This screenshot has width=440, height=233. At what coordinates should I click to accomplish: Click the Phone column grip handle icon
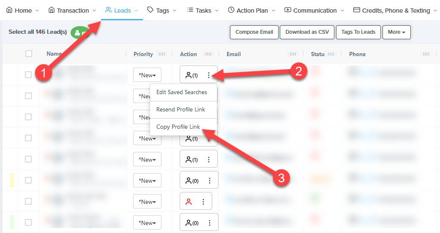427,54
